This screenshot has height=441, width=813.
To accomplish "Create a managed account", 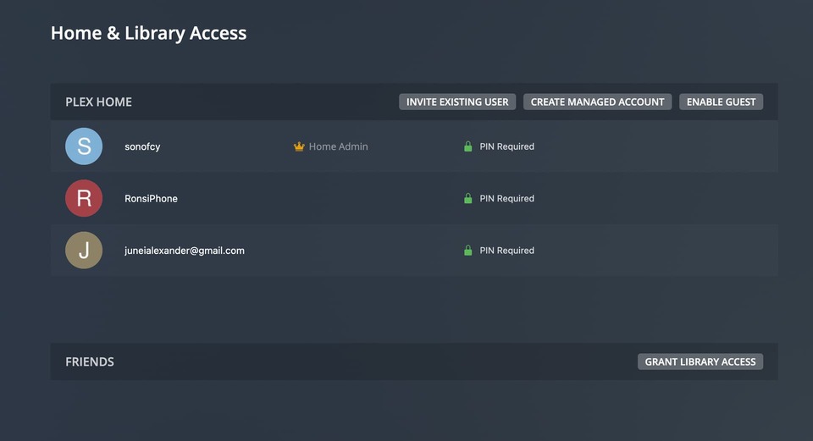I will [597, 102].
